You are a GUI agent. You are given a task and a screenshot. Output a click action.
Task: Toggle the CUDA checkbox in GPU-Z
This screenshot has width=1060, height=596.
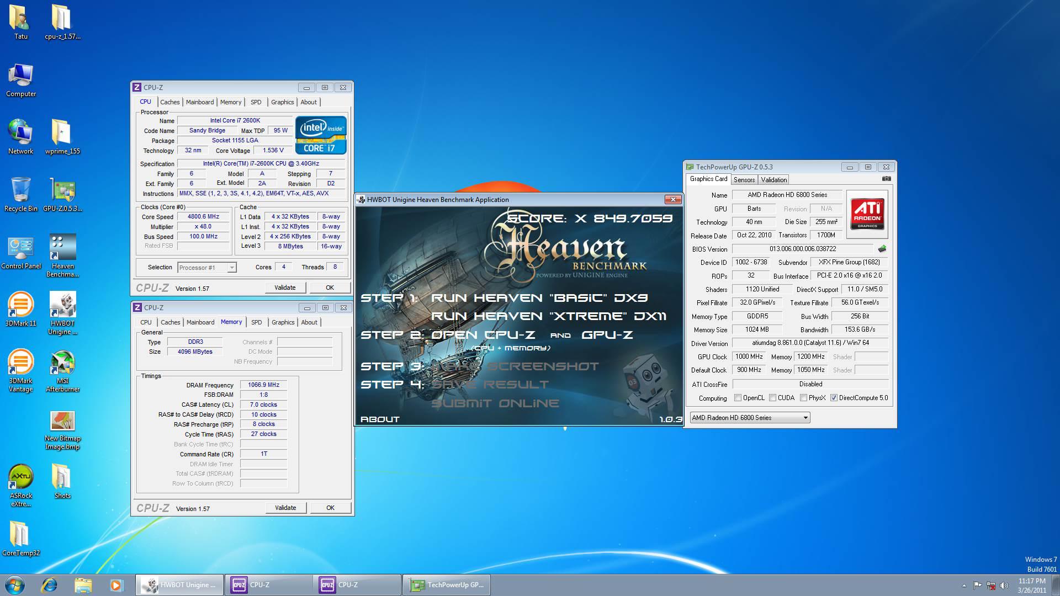[x=772, y=398]
